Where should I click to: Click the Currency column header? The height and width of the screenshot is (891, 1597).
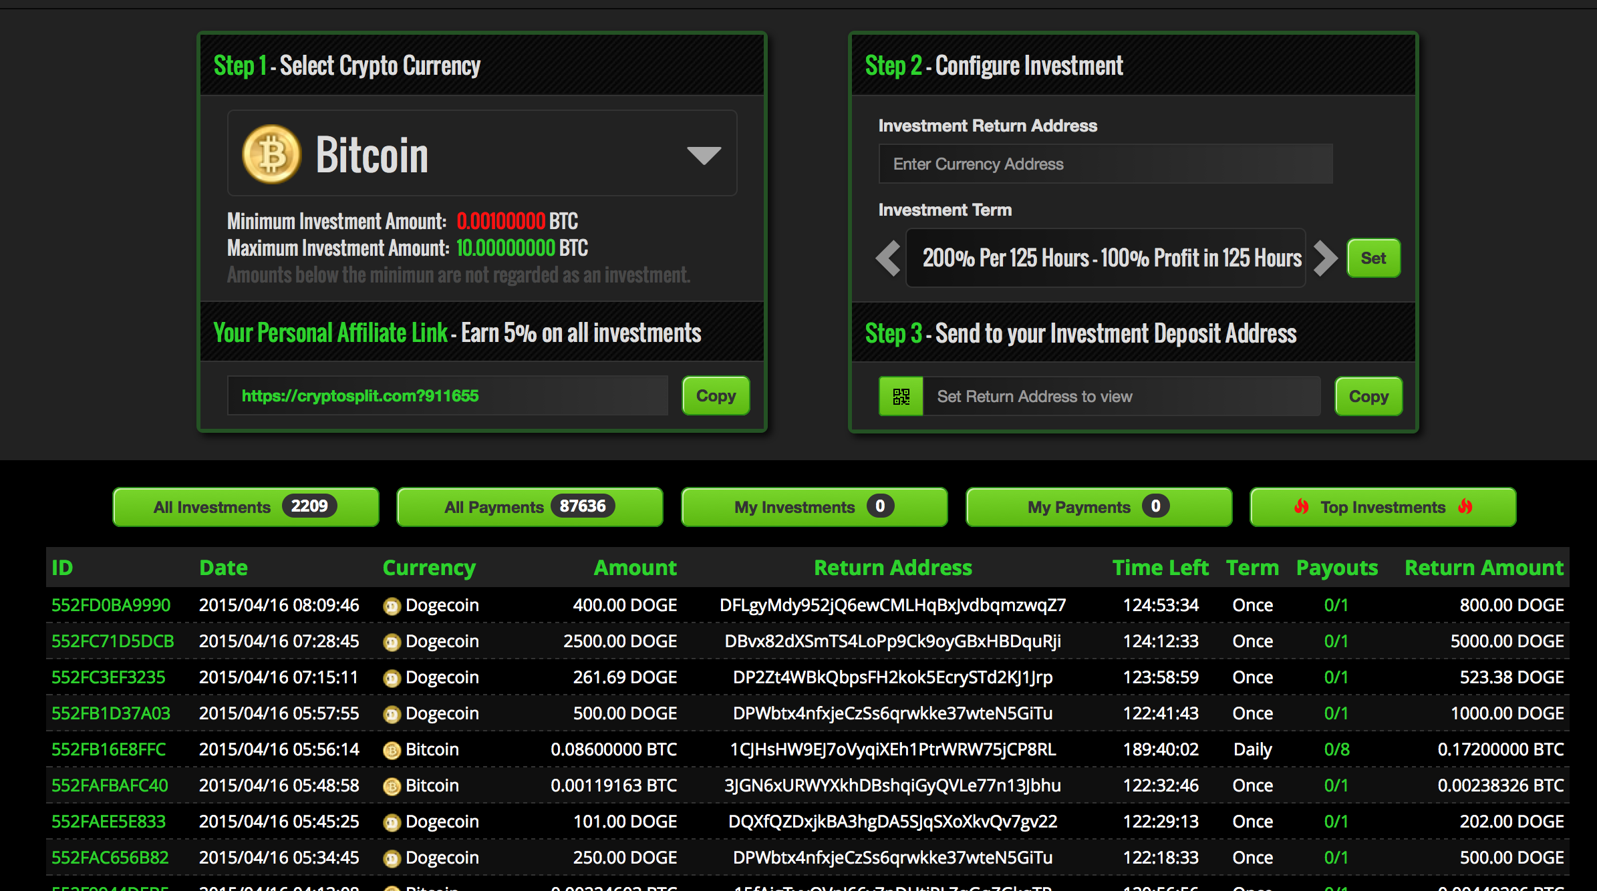point(429,568)
